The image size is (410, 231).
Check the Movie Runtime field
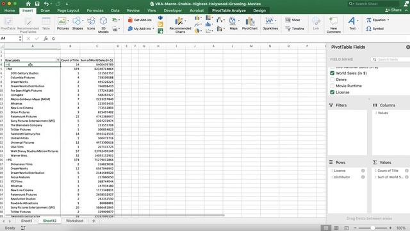coord(332,85)
